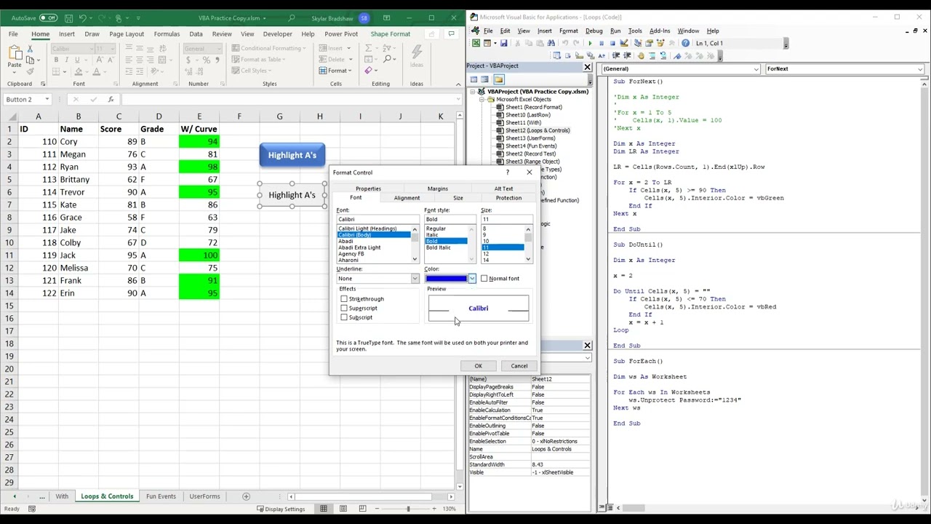Open the Color dropdown arrow in Format Control
The width and height of the screenshot is (931, 524).
[x=472, y=279]
